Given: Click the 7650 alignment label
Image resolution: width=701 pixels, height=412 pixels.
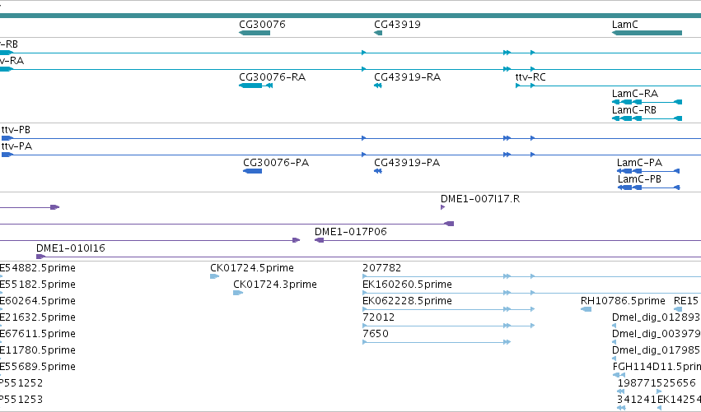Looking at the screenshot, I should [x=376, y=335].
